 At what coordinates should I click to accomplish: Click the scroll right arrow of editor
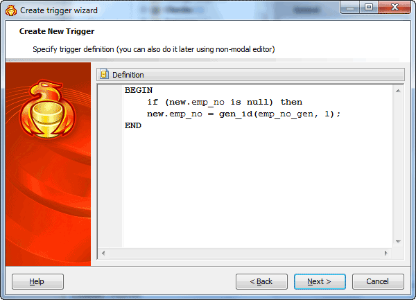(x=385, y=253)
